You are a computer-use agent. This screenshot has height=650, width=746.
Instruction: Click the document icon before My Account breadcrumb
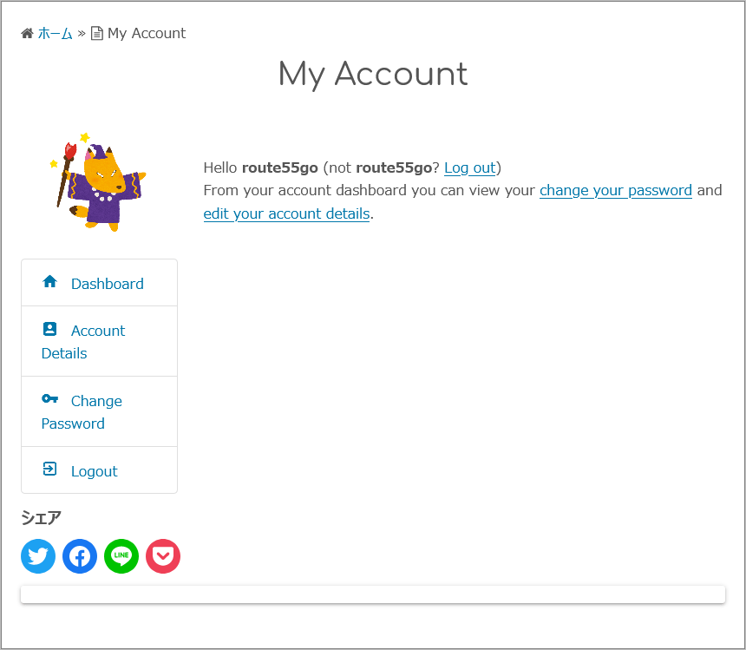[97, 34]
